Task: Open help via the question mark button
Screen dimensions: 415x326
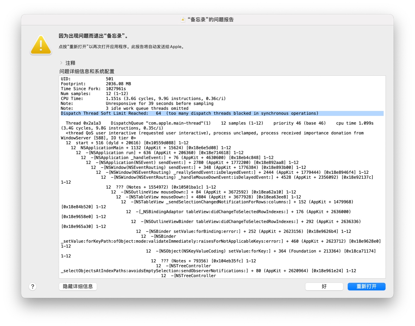Action: 33,286
